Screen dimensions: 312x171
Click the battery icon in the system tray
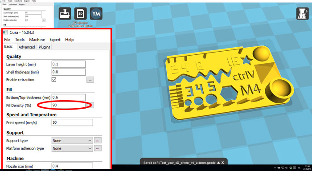pyautogui.click(x=279, y=168)
